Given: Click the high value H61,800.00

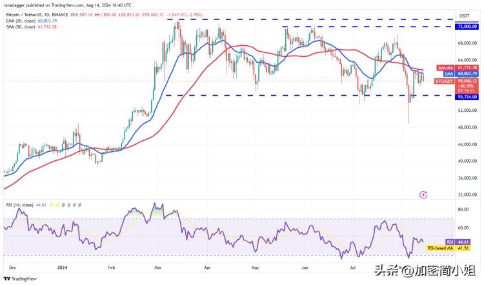Looking at the screenshot, I should 106,15.
